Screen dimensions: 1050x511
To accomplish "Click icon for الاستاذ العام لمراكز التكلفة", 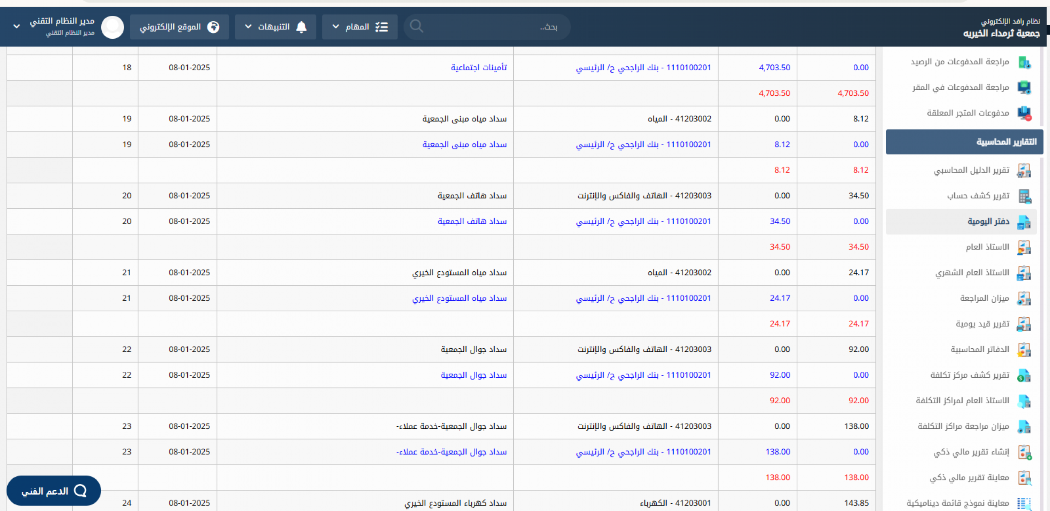I will [1024, 401].
